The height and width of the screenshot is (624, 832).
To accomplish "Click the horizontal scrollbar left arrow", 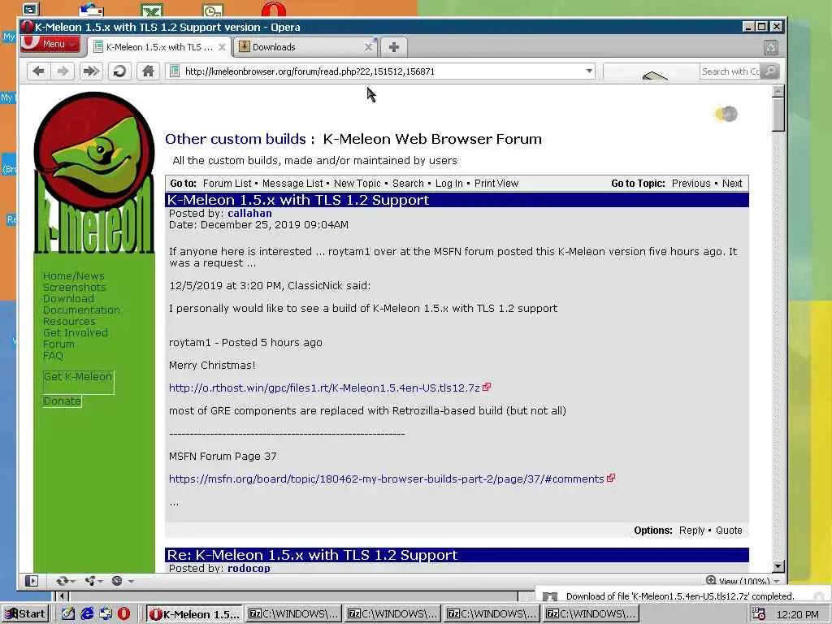I will tap(62, 596).
